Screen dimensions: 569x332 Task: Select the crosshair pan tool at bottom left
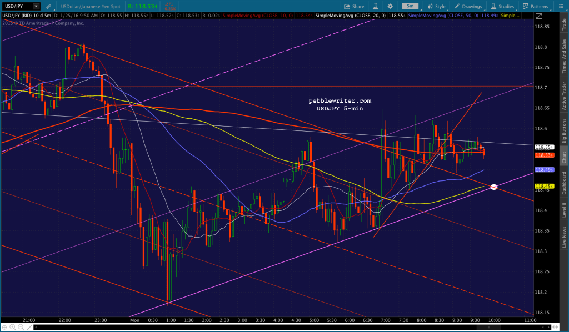(x=4, y=328)
